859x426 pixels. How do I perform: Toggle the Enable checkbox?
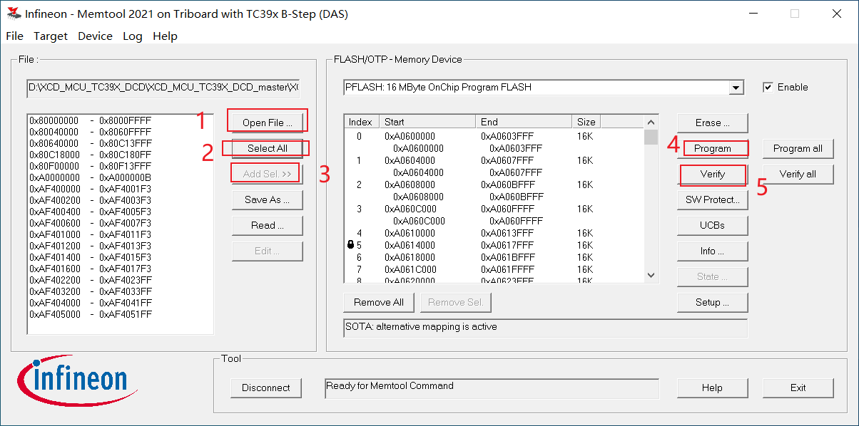click(768, 87)
